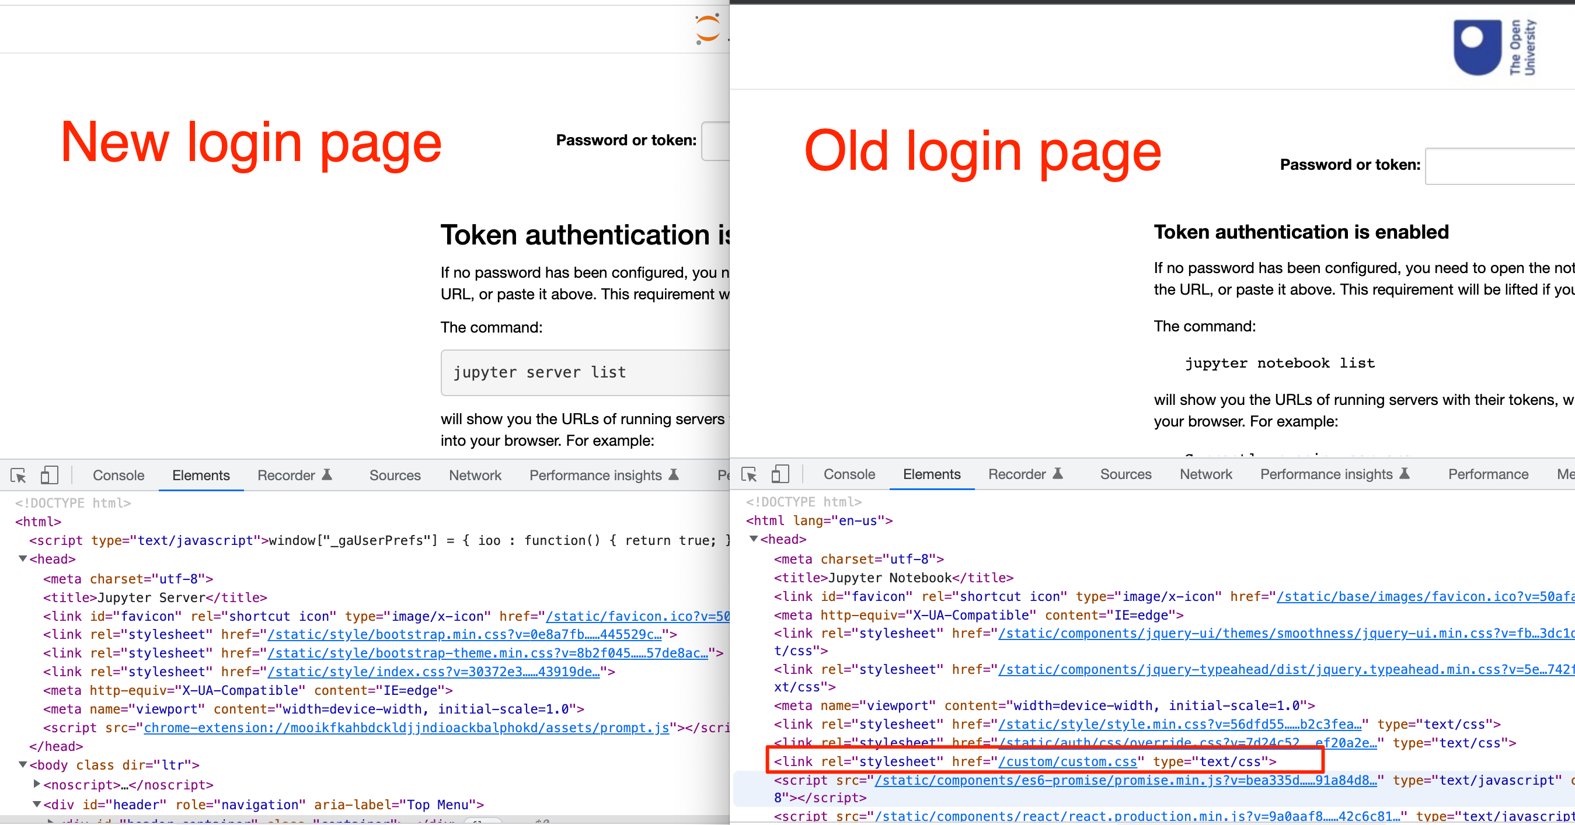Open the favicon.ico link in right DevTools
Viewport: 1575px width, 825px height.
1426,596
